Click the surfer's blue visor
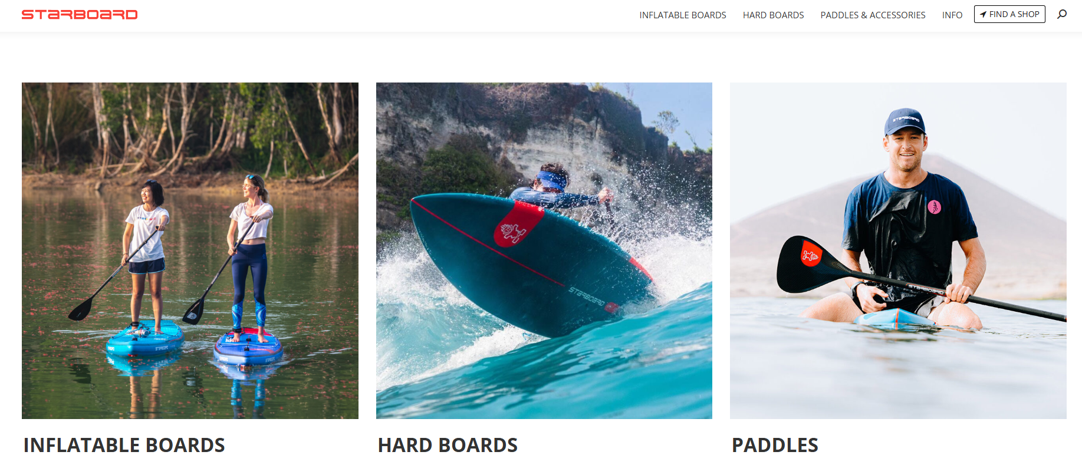 coord(550,180)
